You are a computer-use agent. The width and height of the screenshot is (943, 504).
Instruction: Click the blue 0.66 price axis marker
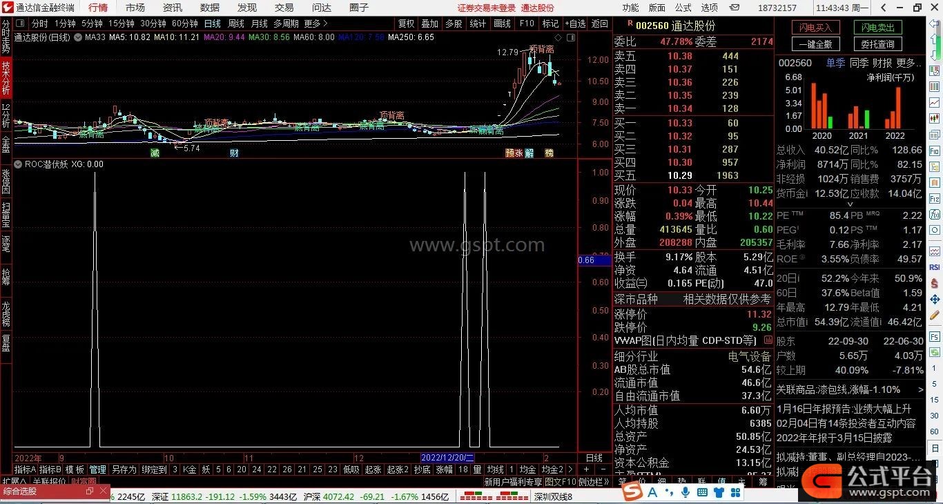tap(594, 260)
